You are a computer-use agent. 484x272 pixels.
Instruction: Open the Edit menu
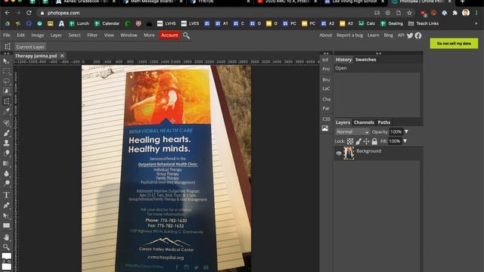(x=20, y=36)
